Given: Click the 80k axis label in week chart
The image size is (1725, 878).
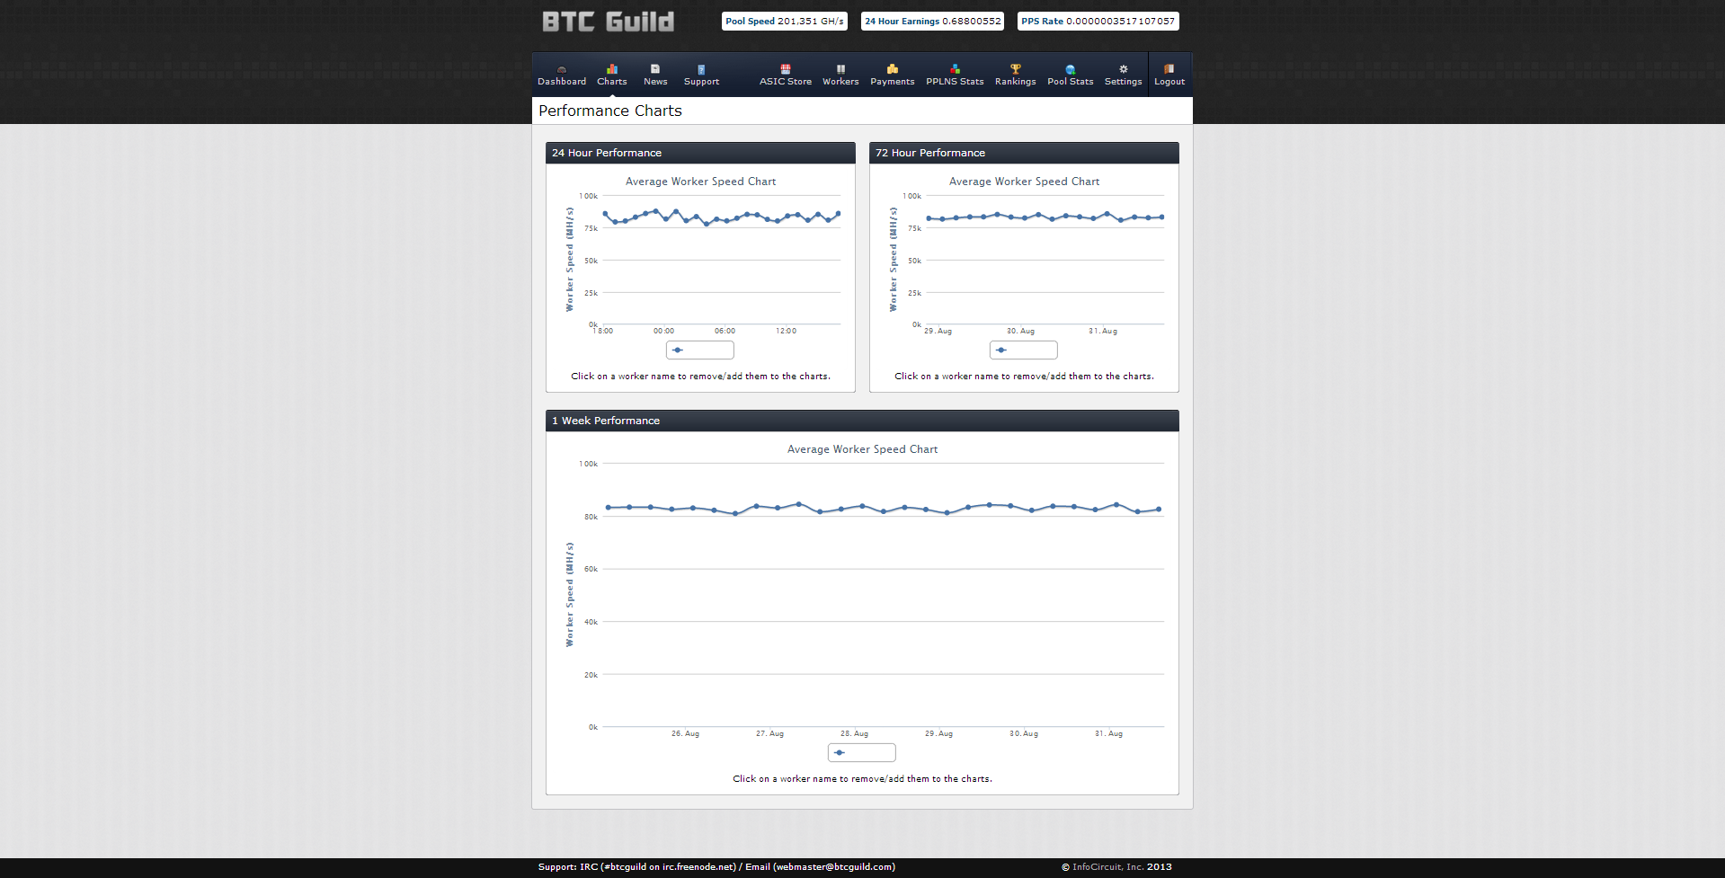Looking at the screenshot, I should pyautogui.click(x=591, y=517).
